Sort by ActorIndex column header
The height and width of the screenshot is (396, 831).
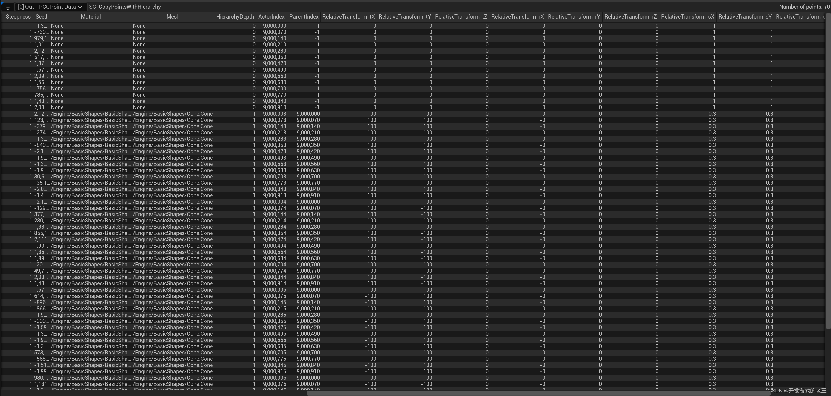(271, 17)
